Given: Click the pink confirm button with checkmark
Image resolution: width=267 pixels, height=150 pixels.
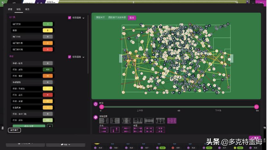Looking at the screenshot, I should point(255,138).
